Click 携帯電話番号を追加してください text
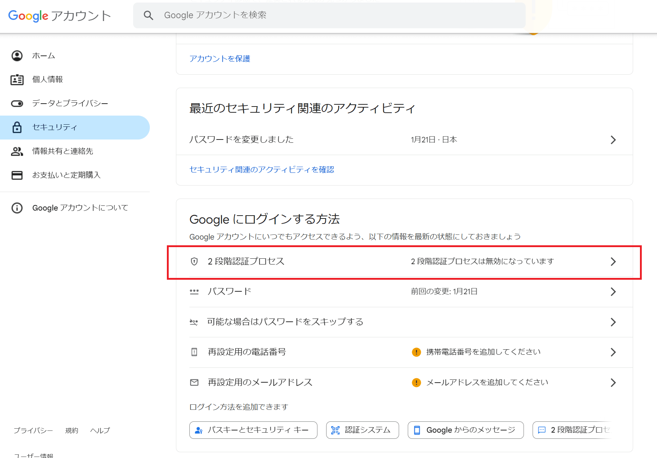The height and width of the screenshot is (458, 657). (x=483, y=352)
